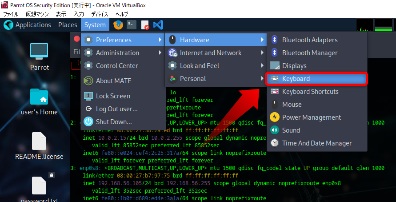Choose Log Out user...
Screen dimensions: 396x202
click(x=123, y=109)
